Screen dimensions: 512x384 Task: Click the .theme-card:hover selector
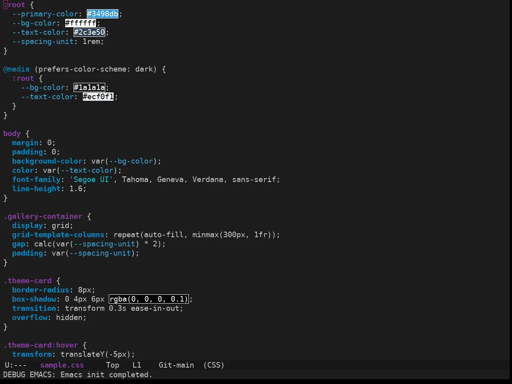[x=40, y=345]
